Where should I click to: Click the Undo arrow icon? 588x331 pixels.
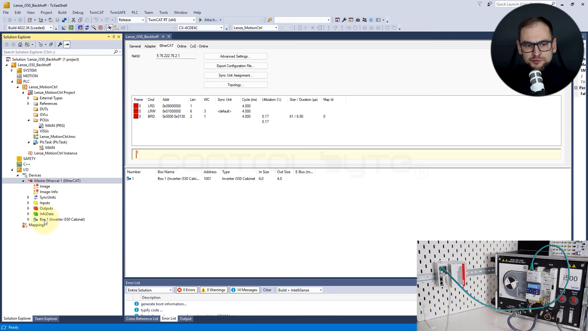[96, 20]
